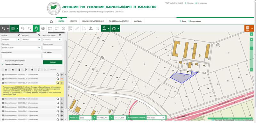Open the accessibility link with eye icon

(x=201, y=3)
